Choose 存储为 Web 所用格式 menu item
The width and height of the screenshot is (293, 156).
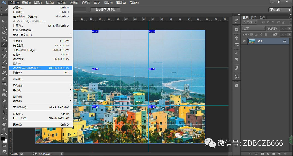(x=27, y=68)
